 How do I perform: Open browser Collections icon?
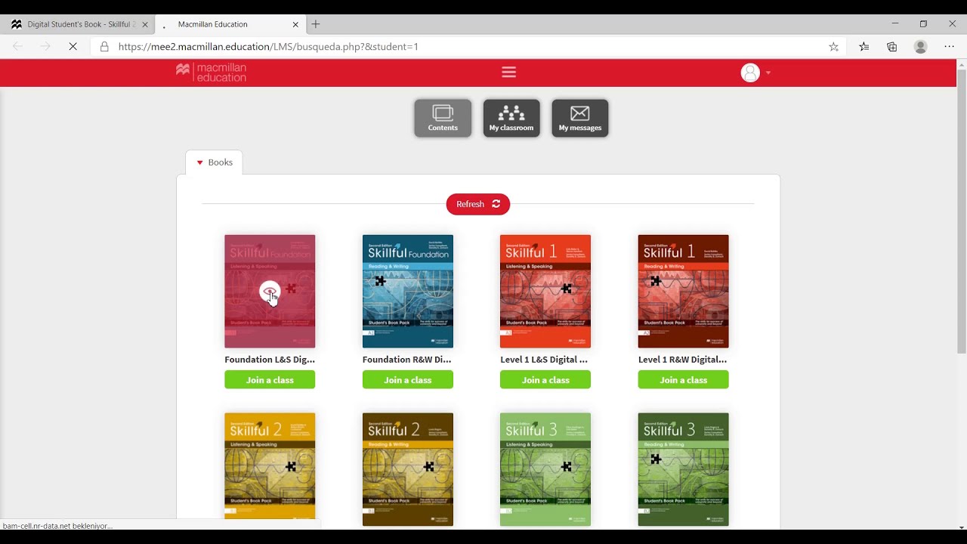click(892, 47)
